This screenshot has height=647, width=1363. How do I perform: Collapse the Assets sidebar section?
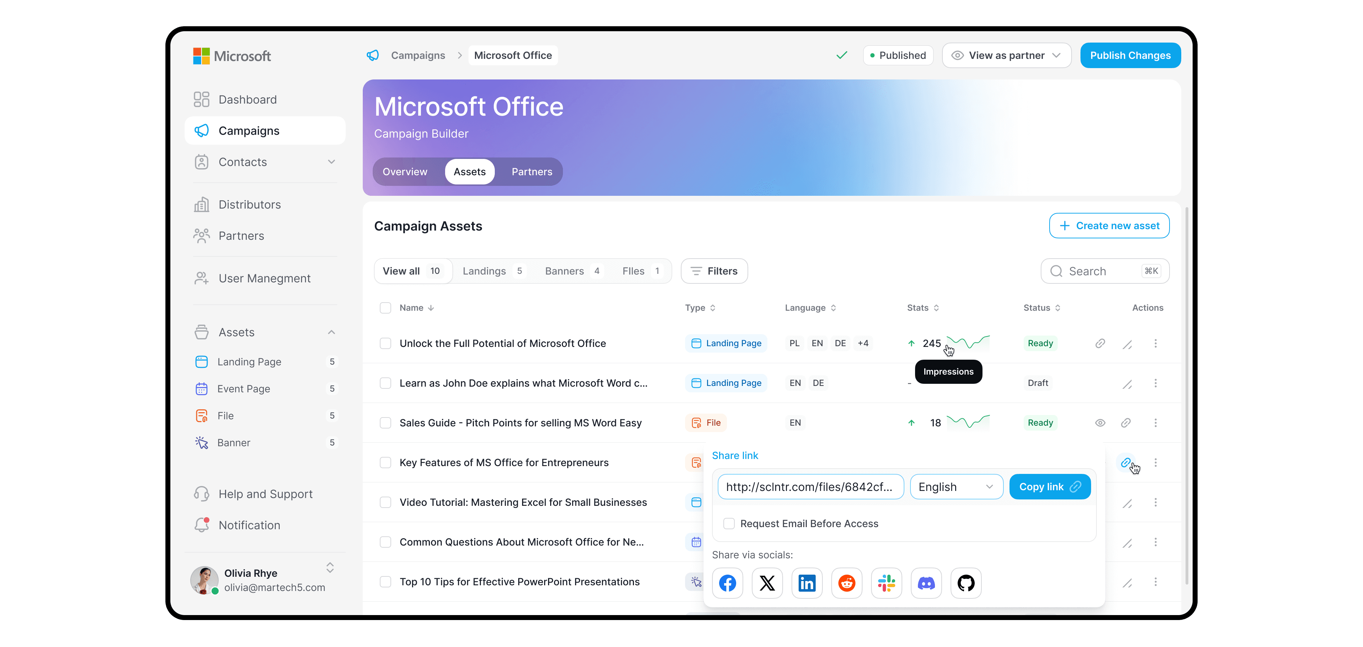click(x=331, y=332)
